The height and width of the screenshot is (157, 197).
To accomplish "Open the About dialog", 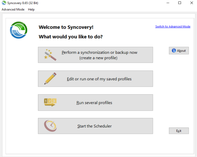I will 179,50.
